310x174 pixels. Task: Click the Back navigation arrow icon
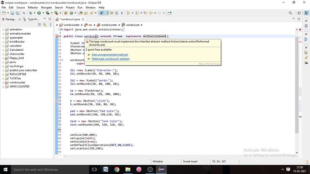pyautogui.click(x=151, y=13)
